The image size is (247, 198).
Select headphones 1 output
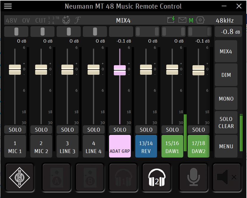tap(123, 177)
